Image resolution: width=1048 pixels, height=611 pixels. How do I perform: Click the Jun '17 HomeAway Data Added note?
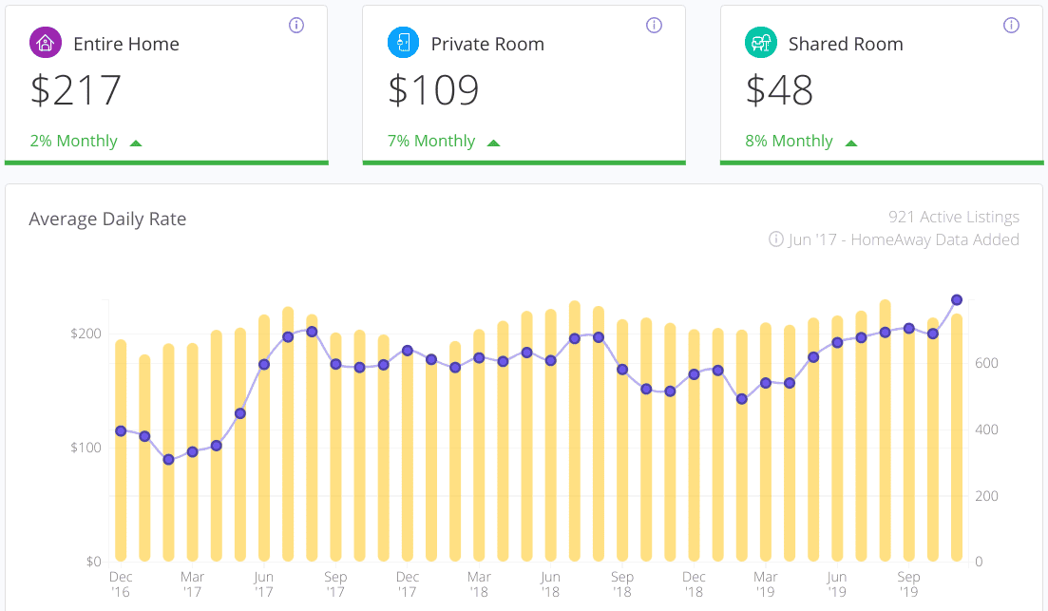903,239
